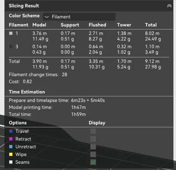The height and width of the screenshot is (170, 176).
Task: Select filament 3 flushed value 0.64 m
Action: click(96, 47)
